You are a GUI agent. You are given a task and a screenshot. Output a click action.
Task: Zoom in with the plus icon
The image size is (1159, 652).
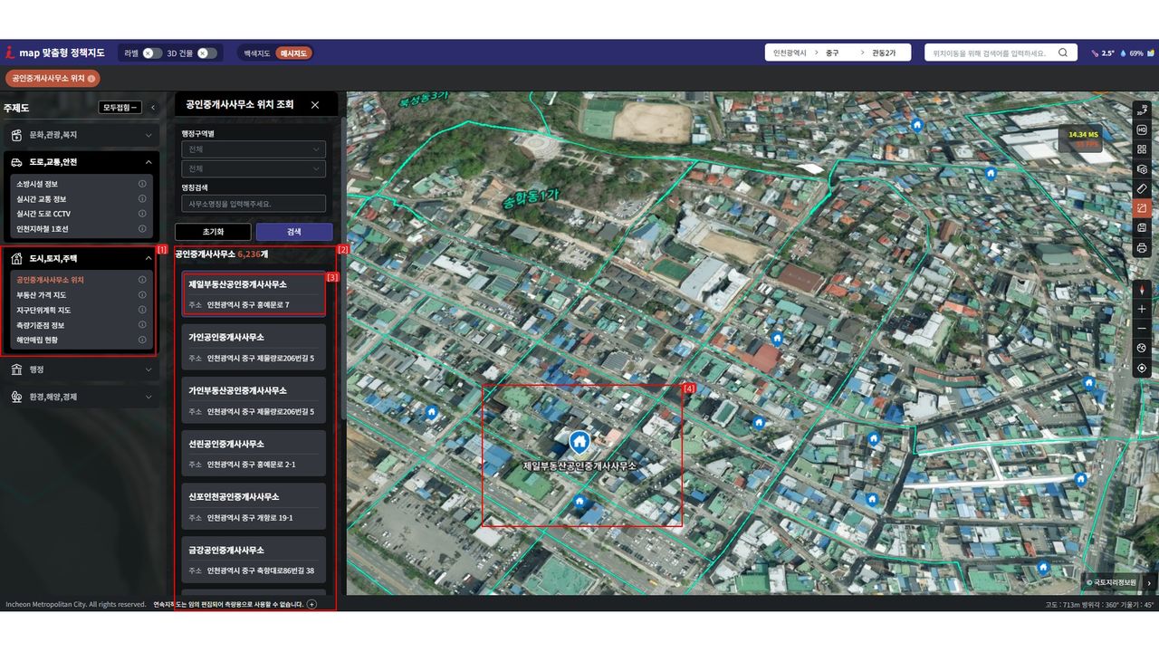tap(1142, 309)
